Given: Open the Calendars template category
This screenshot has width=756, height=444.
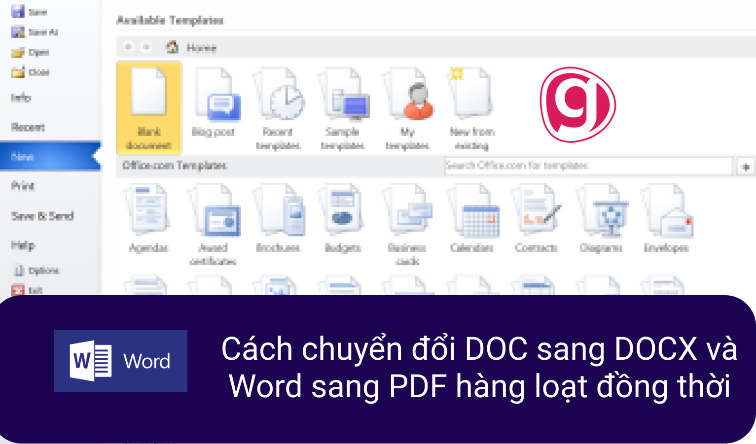Looking at the screenshot, I should [472, 217].
